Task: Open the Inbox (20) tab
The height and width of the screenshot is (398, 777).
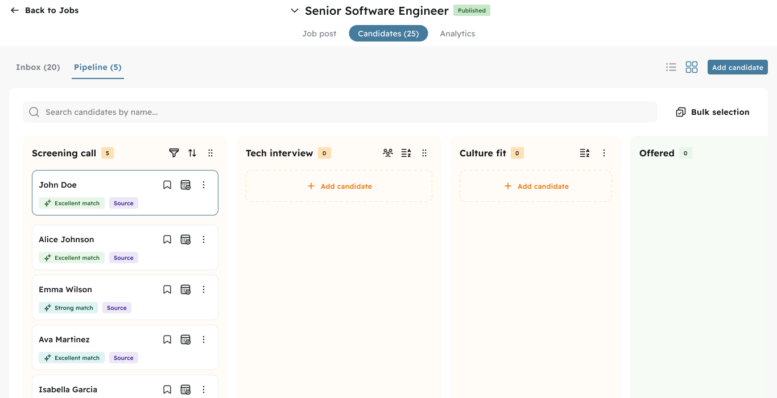Action: click(38, 67)
